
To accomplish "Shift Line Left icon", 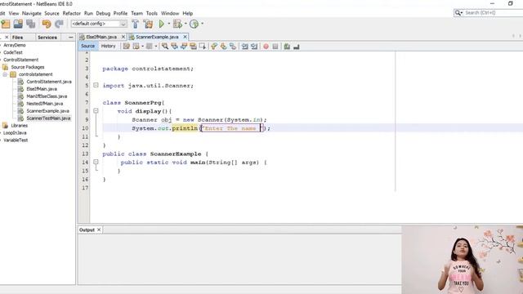I will 245,47.
